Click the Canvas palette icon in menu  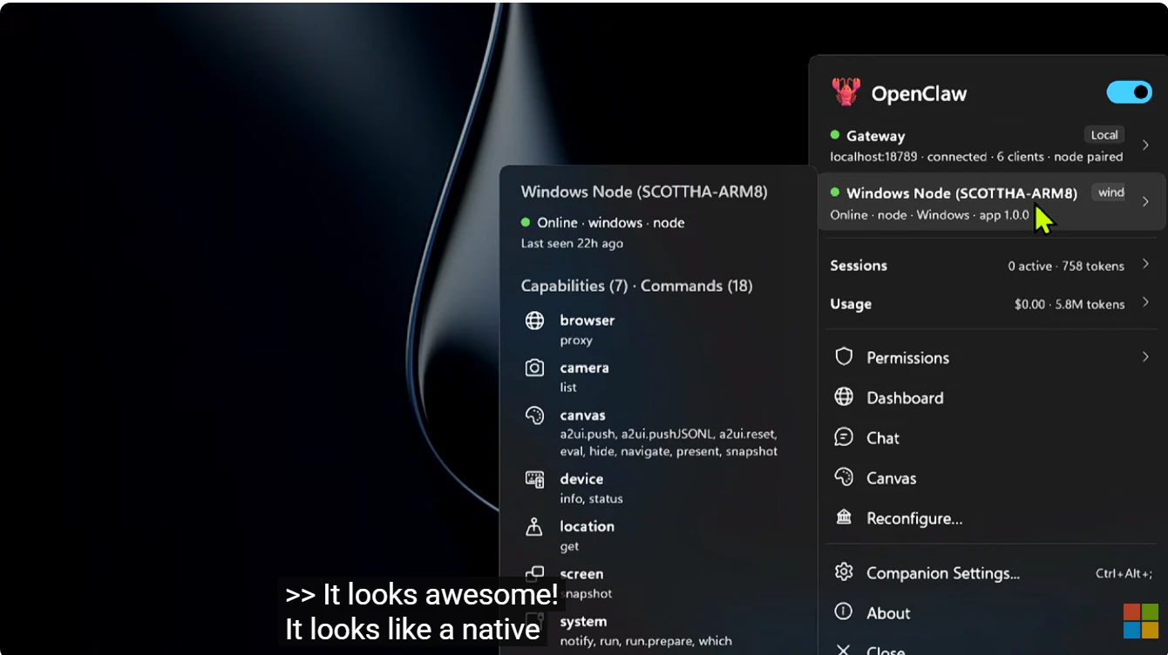(x=844, y=477)
